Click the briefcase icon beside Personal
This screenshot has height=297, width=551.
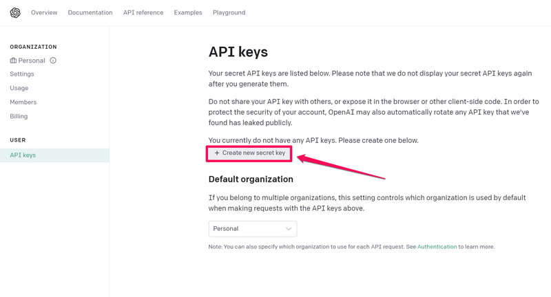pos(13,60)
